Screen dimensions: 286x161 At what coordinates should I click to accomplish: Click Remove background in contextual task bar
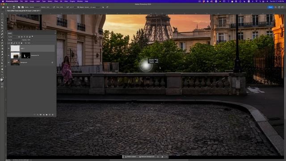[x=147, y=157]
